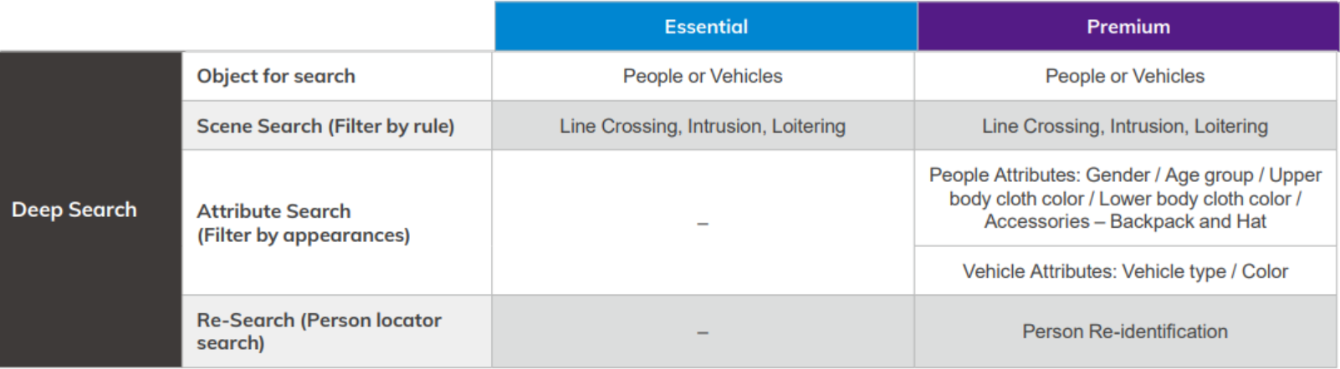Screen dimensions: 1340x369
Task: Click the Attribute Search heading text
Action: [274, 211]
